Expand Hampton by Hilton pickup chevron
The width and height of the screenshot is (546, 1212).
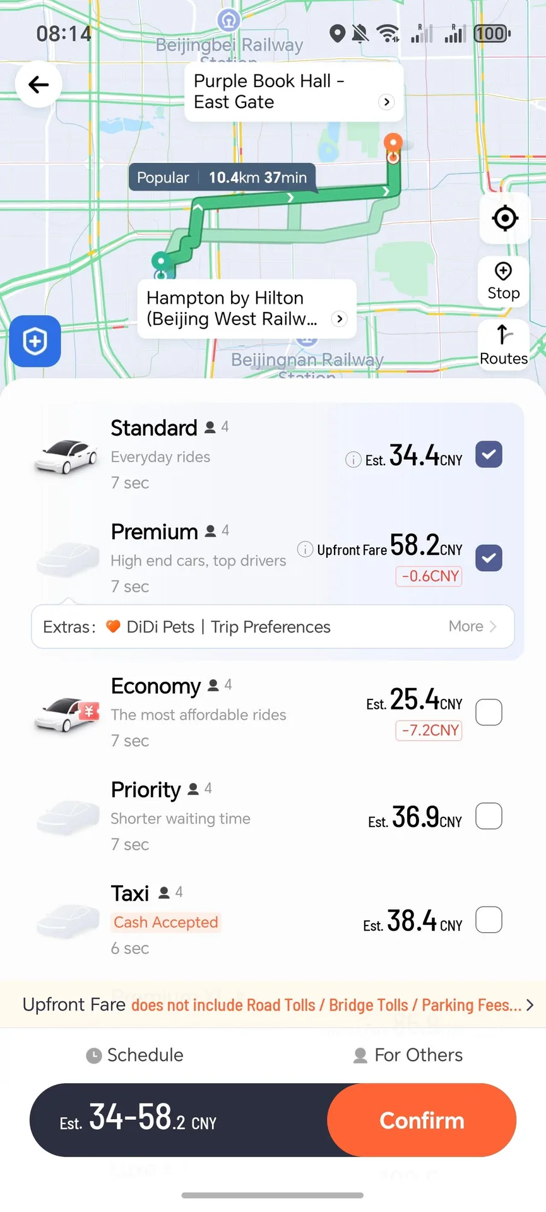click(340, 319)
